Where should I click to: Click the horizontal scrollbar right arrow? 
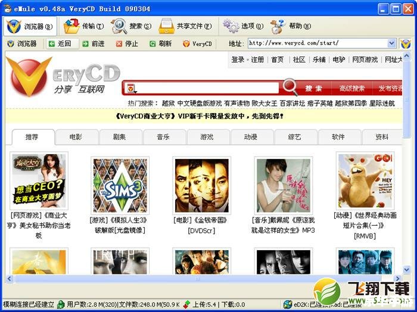(x=397, y=279)
